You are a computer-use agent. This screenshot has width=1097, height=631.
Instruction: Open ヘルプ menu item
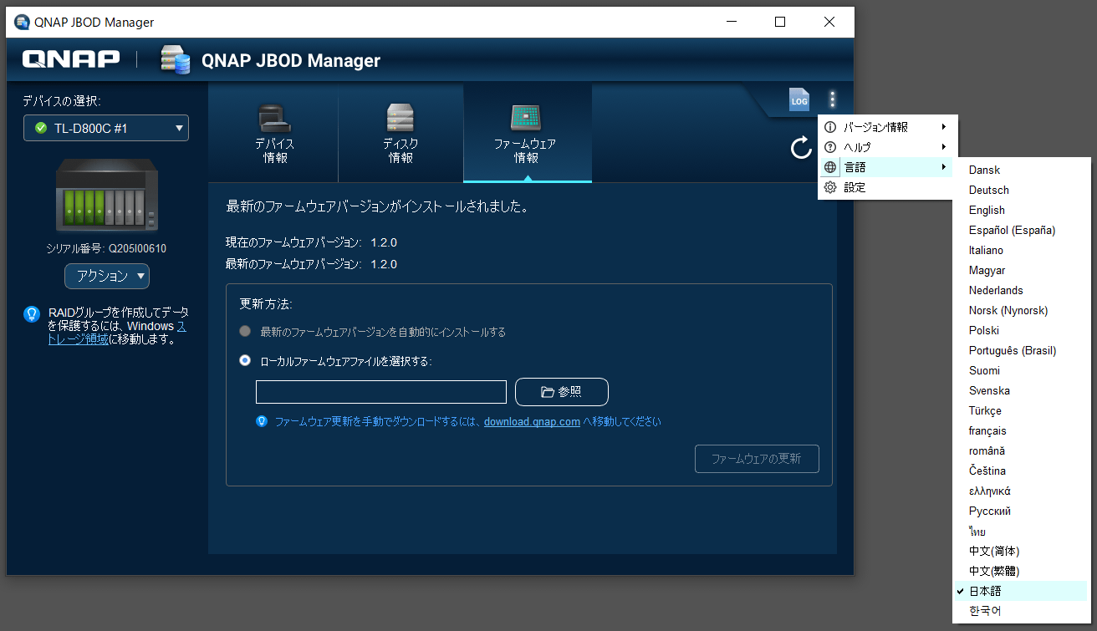pos(887,147)
